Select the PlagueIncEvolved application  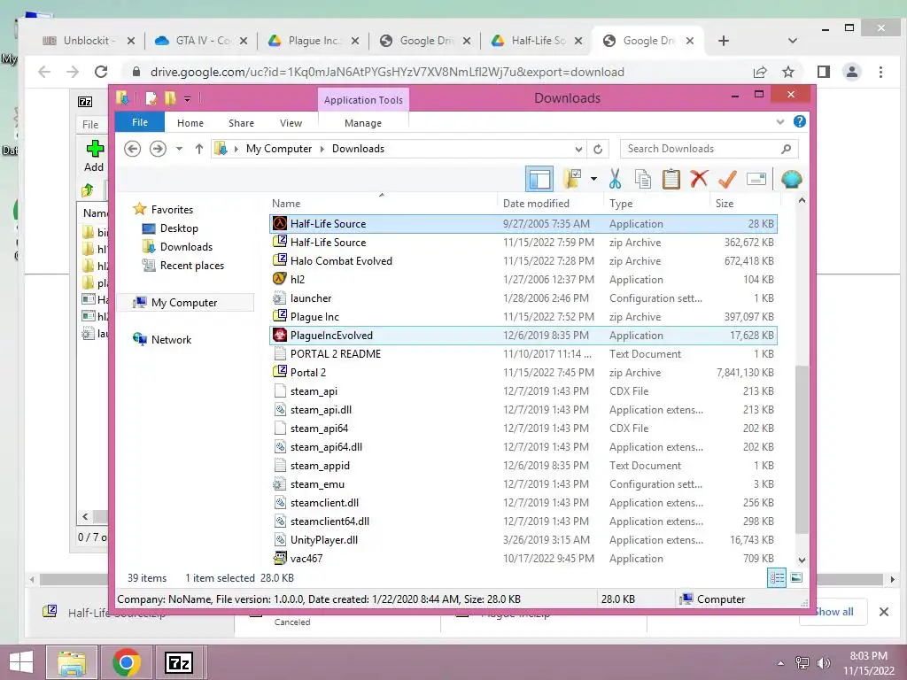523,336
